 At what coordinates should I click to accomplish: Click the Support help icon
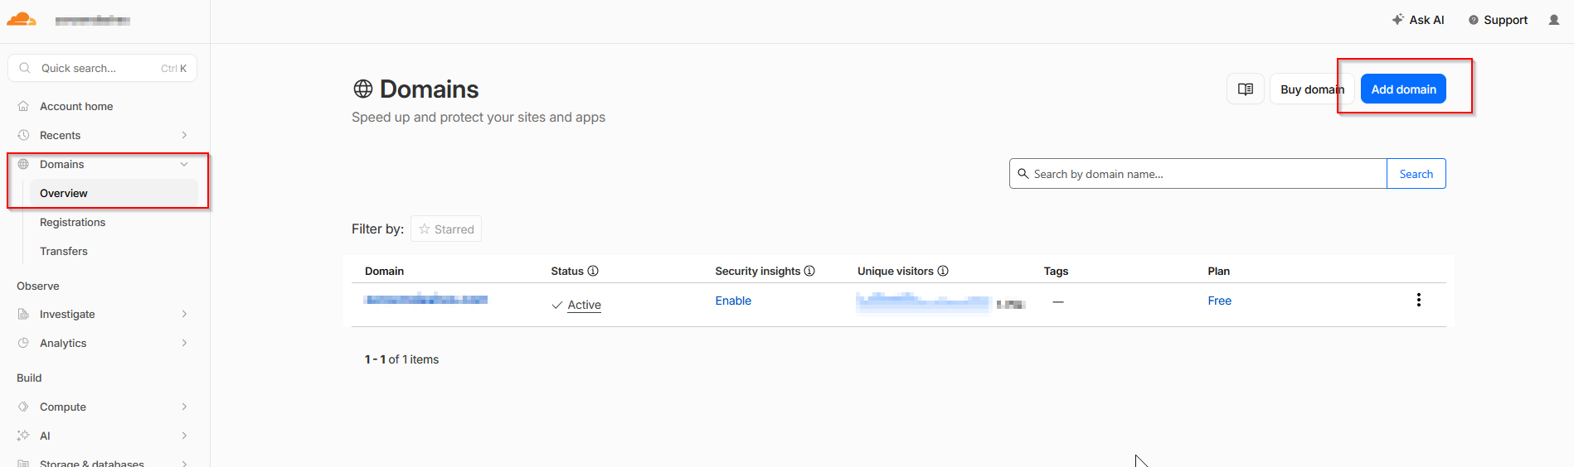[x=1474, y=20]
